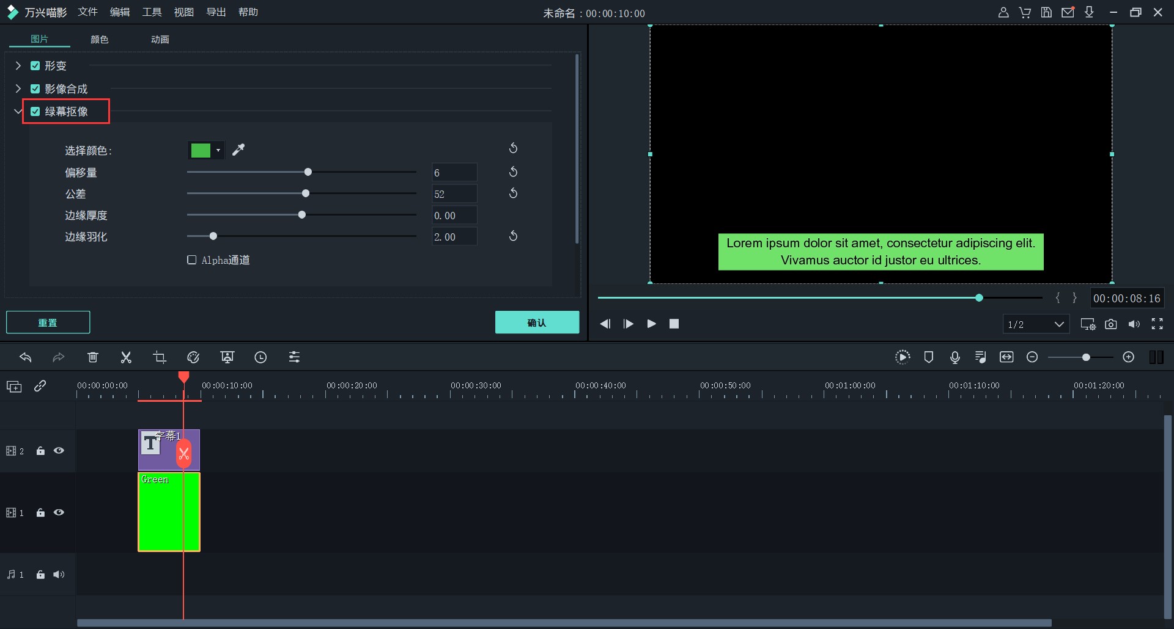This screenshot has width=1174, height=629.
Task: Select the crop tool in timeline toolbar
Action: click(x=160, y=357)
